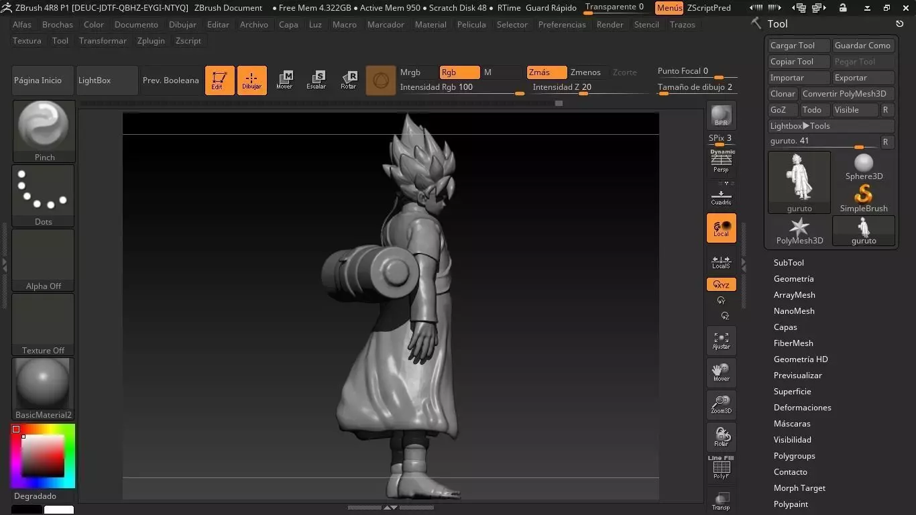The width and height of the screenshot is (916, 515).
Task: Click the LocalS symmetry icon
Action: point(722,262)
